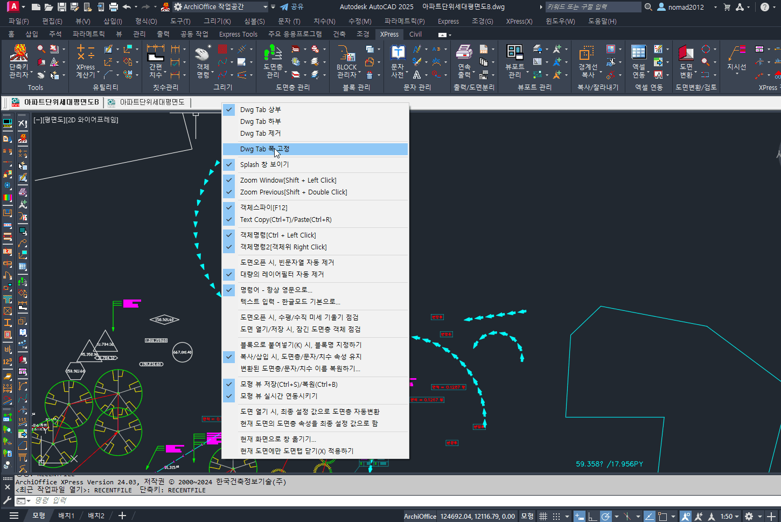Expand the quick access toolbar customize arrow
781x522 pixels.
(273, 7)
